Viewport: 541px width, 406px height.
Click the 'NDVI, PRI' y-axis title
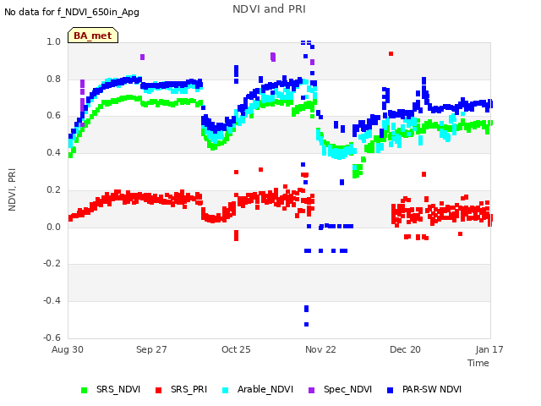[x=12, y=189]
